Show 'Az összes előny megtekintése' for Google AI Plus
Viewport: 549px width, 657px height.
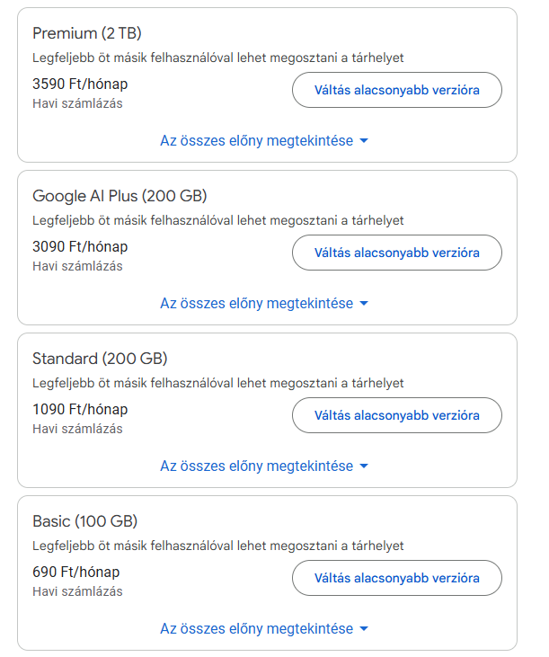pos(256,304)
